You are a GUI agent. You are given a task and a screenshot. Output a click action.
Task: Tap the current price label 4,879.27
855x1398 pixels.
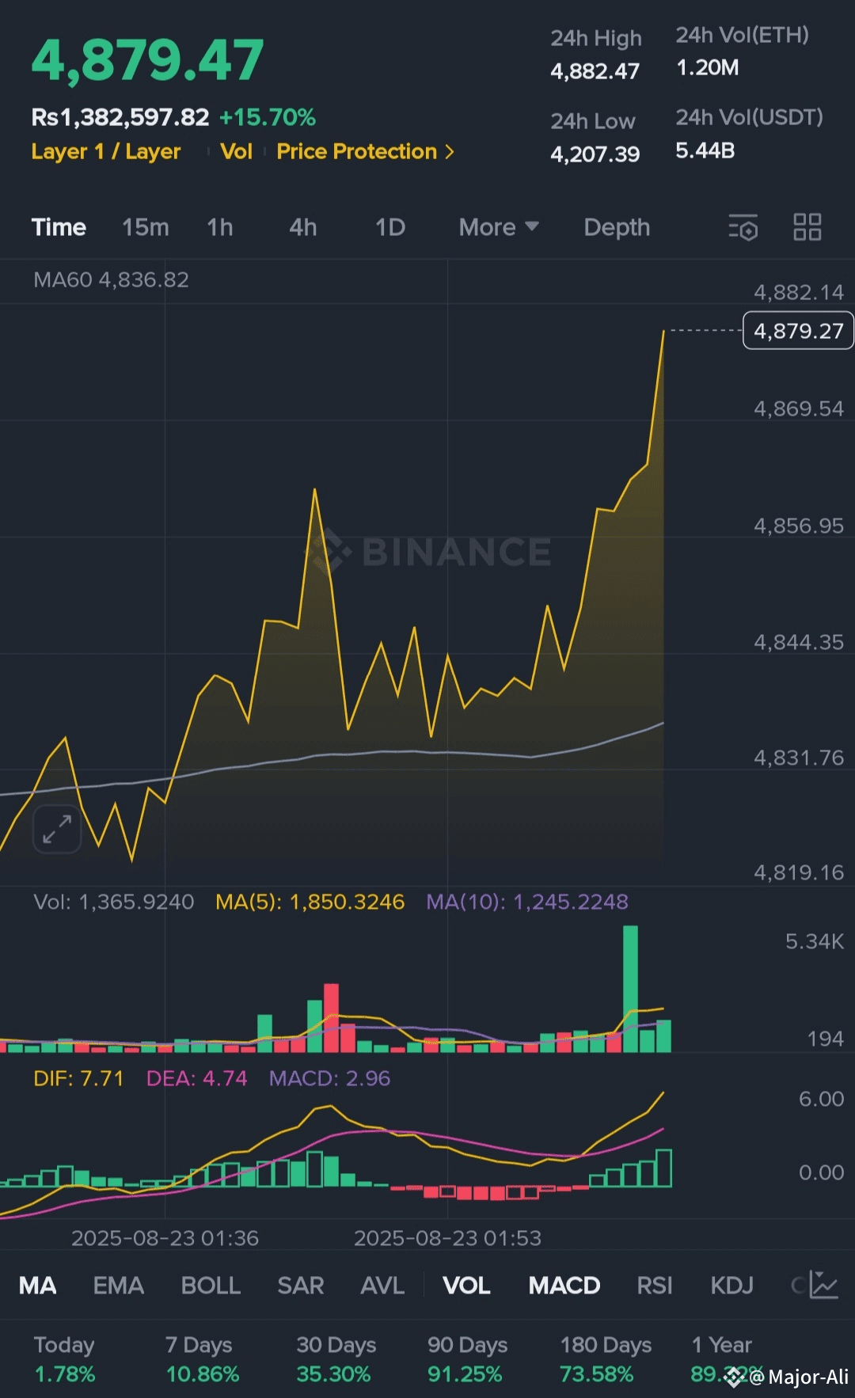[798, 331]
